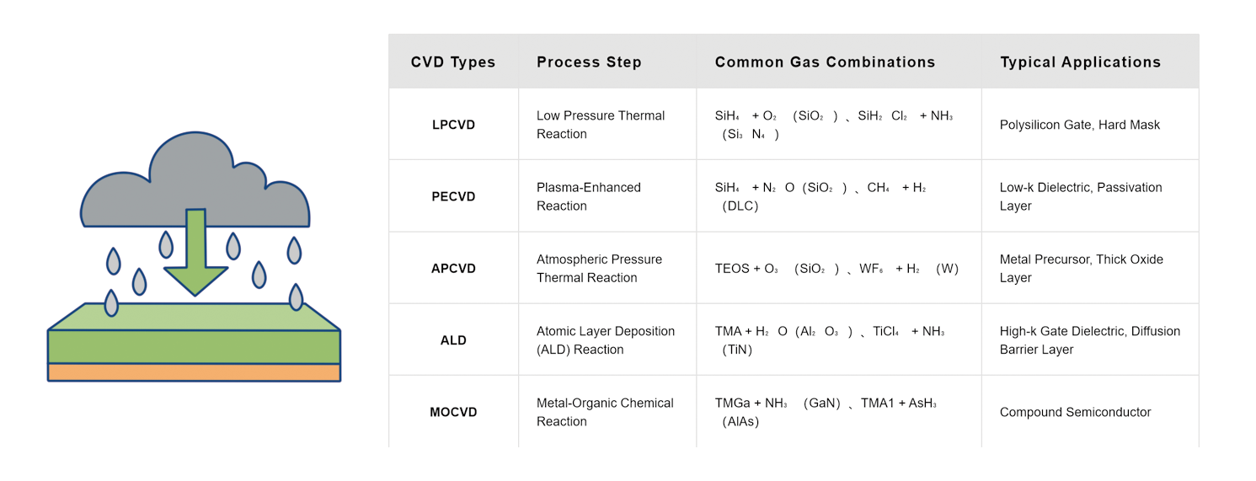This screenshot has width=1256, height=481.
Task: Click the LPCVD row label
Action: pyautogui.click(x=453, y=125)
